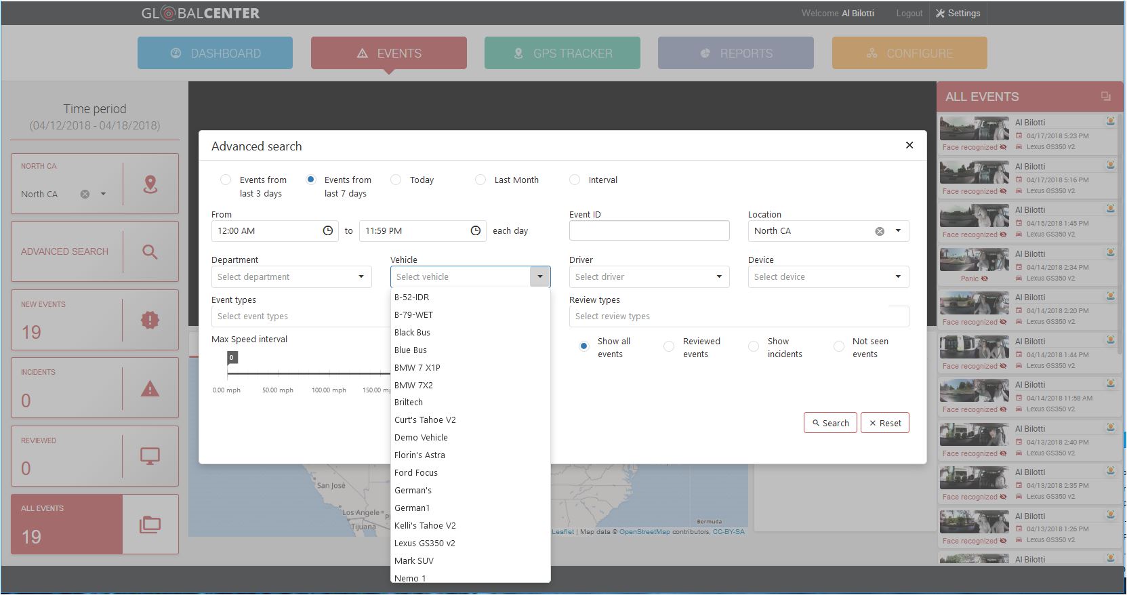Click the magnifier icon in Advanced Search card

pos(150,252)
